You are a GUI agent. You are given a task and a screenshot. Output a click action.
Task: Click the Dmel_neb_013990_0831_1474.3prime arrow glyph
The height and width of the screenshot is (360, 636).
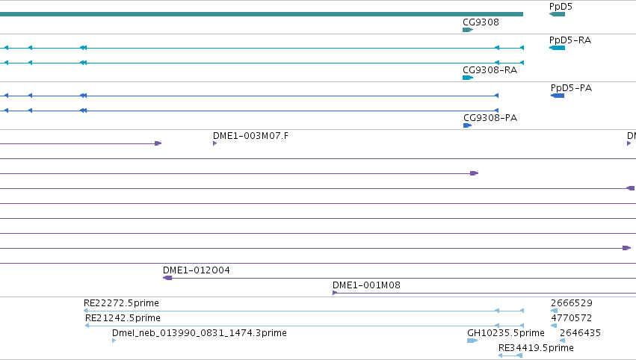point(114,341)
